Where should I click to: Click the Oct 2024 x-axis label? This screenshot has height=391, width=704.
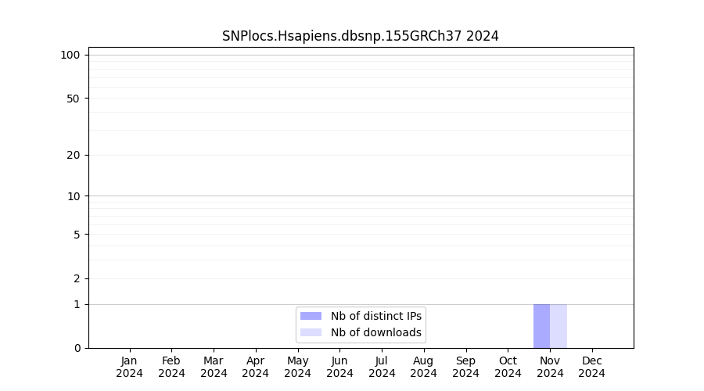508,367
